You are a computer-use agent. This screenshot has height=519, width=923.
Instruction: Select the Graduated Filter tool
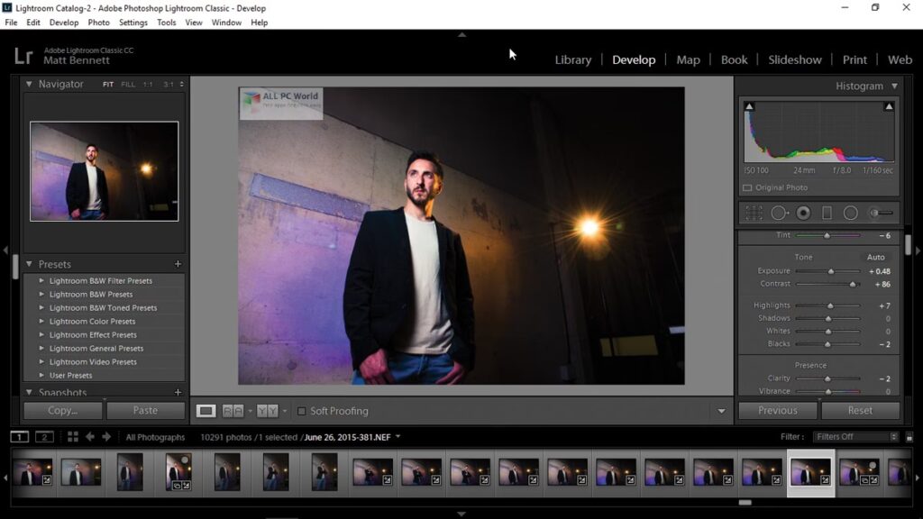[x=827, y=214]
